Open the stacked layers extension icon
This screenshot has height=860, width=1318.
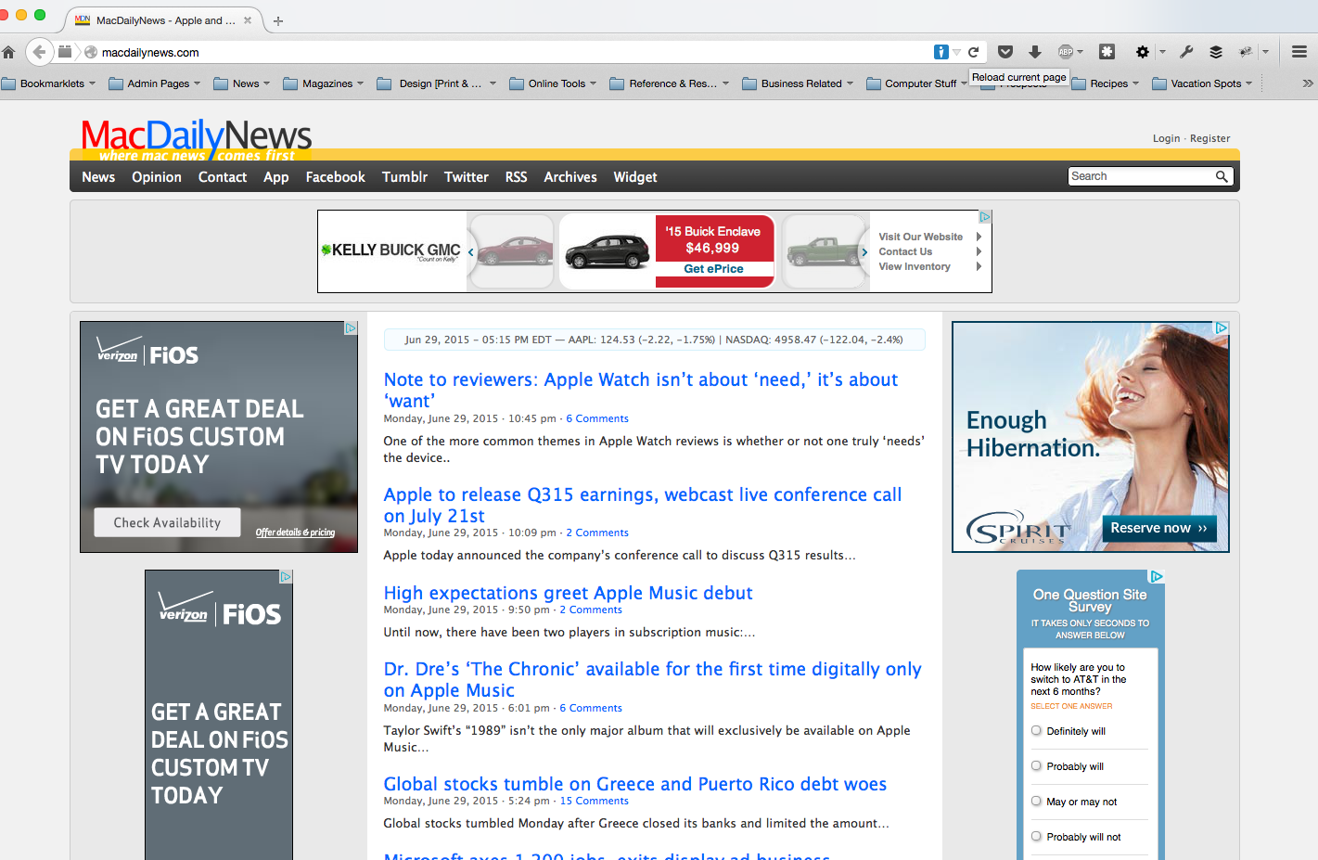click(x=1216, y=52)
